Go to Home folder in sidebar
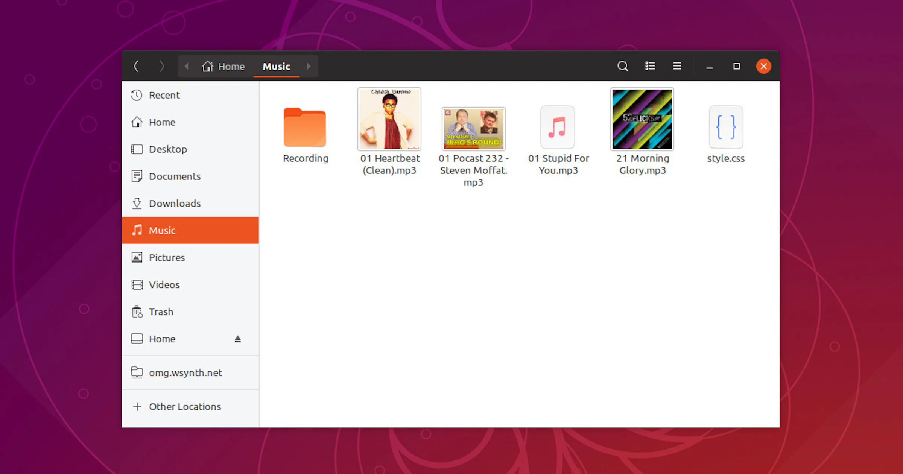903x474 pixels. (x=190, y=122)
